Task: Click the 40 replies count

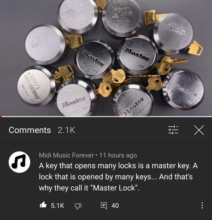Action: coord(115,206)
